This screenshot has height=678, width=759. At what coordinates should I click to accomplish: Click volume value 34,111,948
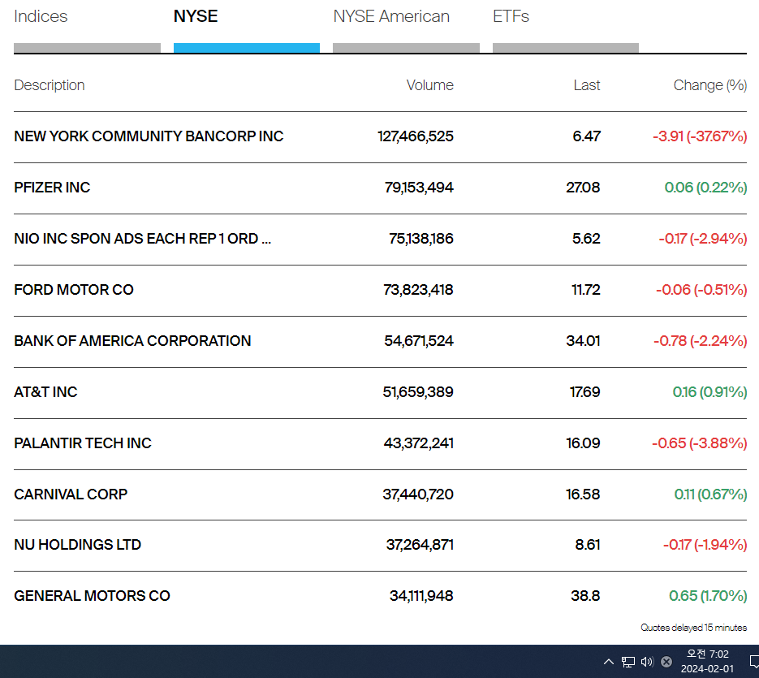coord(421,596)
